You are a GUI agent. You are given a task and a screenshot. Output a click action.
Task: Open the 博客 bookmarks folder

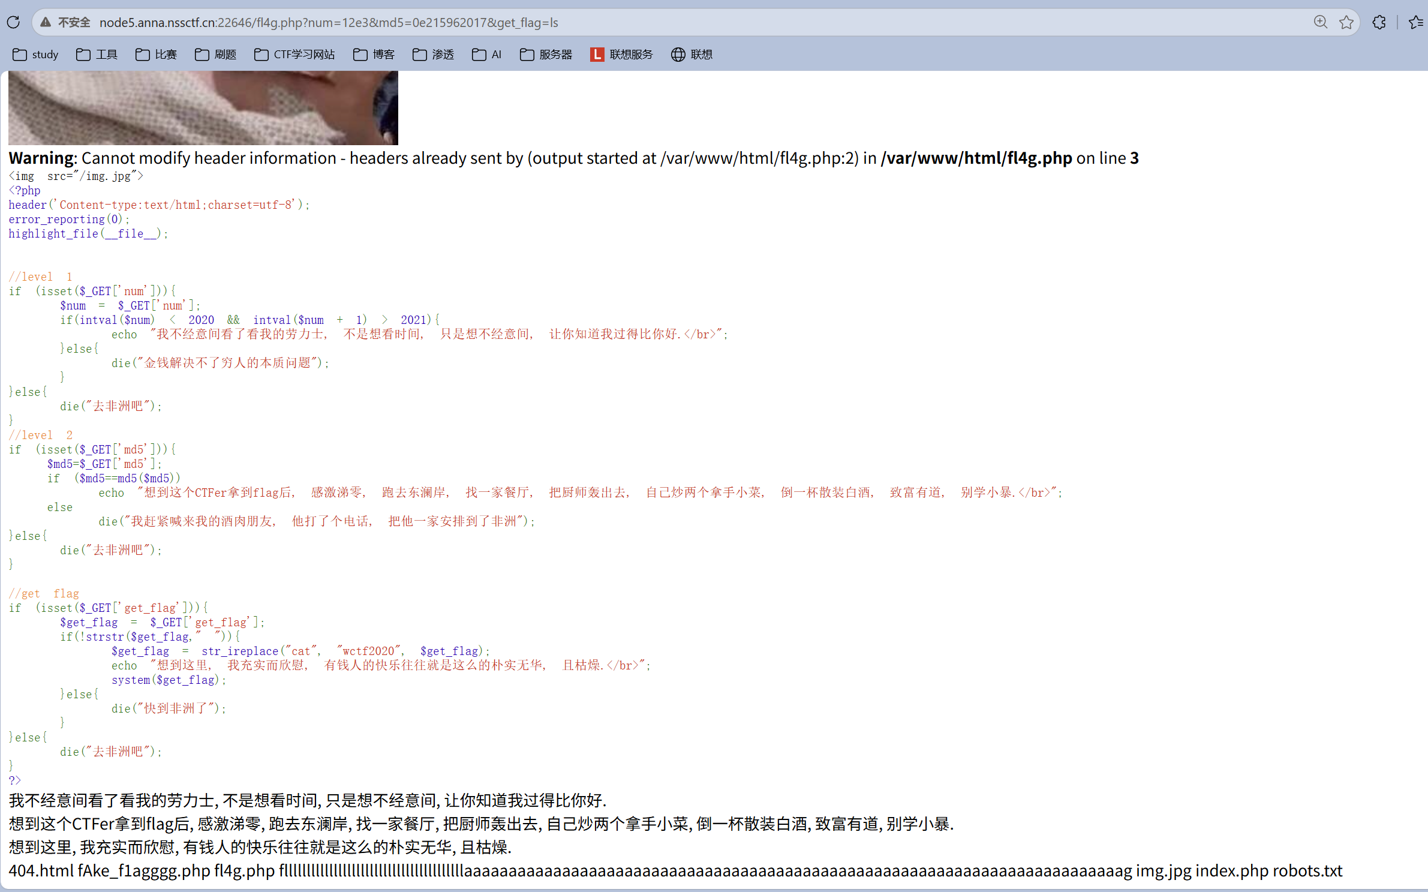(x=374, y=55)
